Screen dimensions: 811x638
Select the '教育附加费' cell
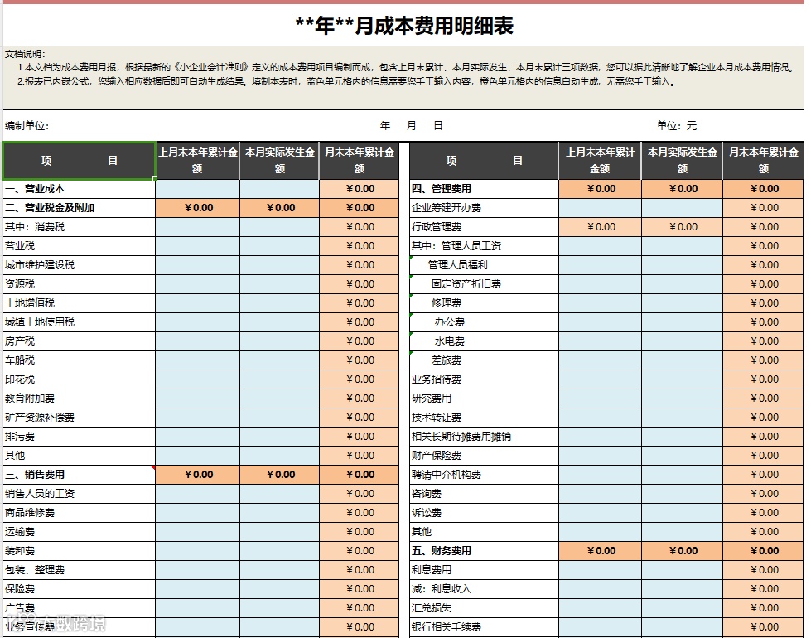(79, 399)
